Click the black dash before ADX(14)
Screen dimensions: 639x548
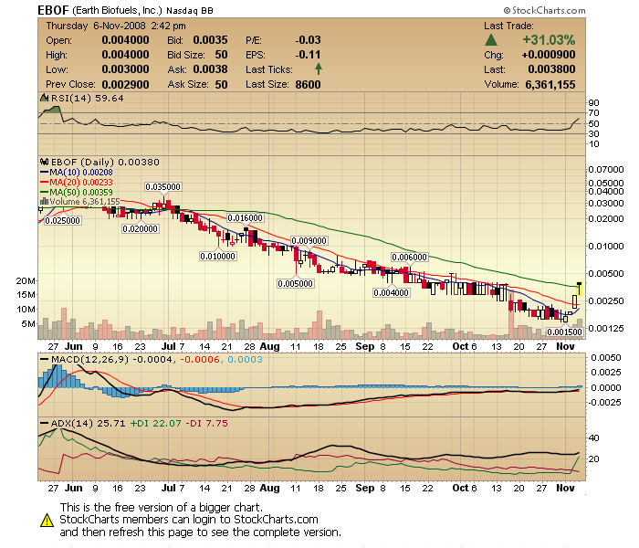pos(44,423)
